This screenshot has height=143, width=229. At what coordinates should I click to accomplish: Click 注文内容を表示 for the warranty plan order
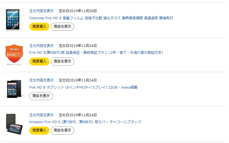(x=41, y=46)
